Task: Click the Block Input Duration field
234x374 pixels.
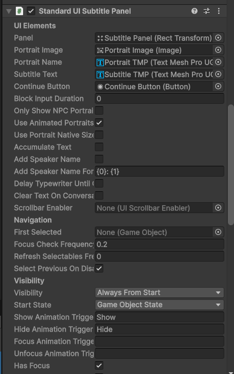Action: coord(159,98)
